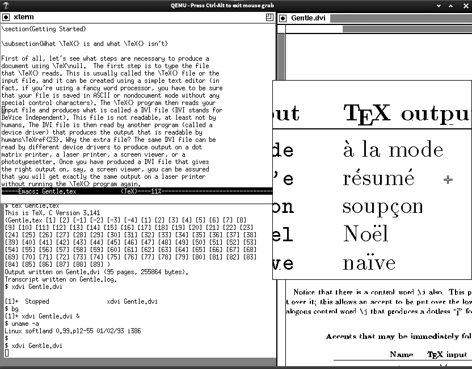The width and height of the screenshot is (472, 369).
Task: Click "Notice that there is a control word" line
Action: tap(382, 292)
